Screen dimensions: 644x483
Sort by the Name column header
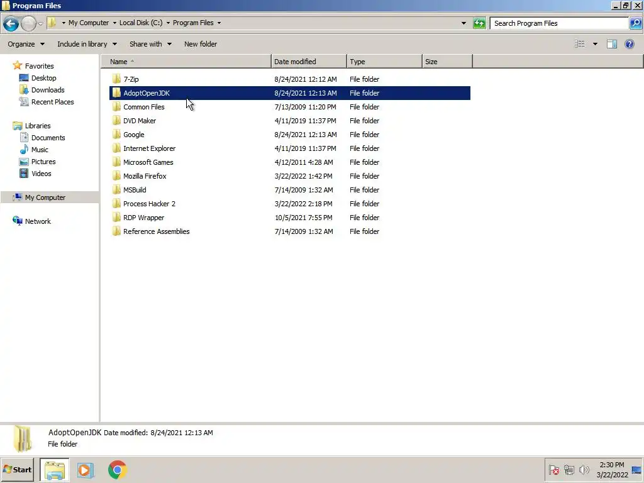point(186,62)
